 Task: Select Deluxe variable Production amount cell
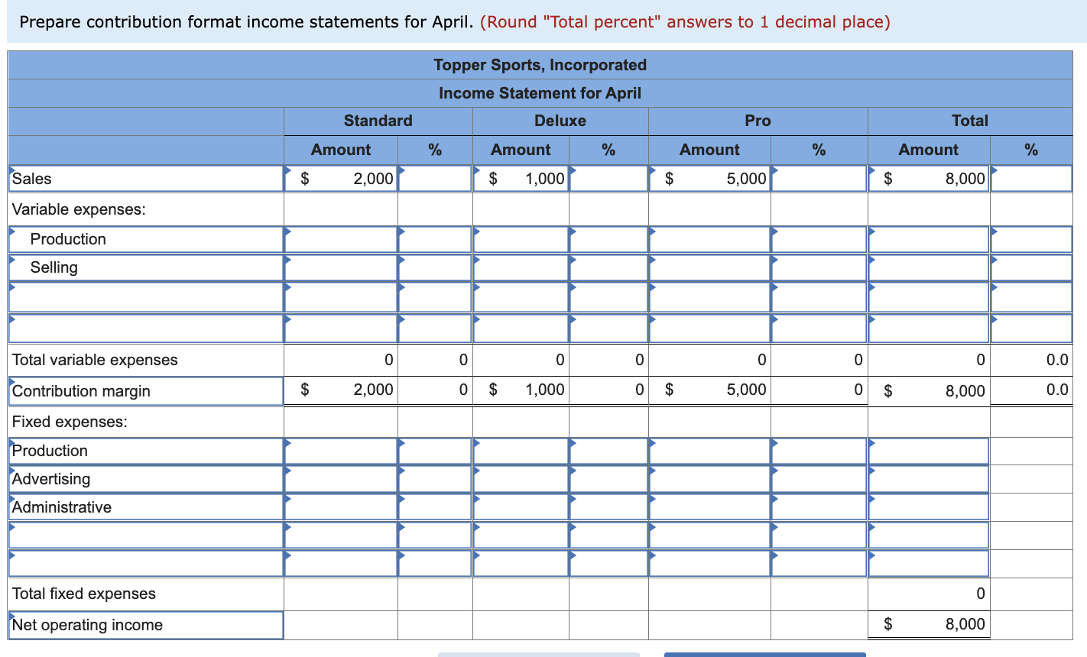point(521,239)
